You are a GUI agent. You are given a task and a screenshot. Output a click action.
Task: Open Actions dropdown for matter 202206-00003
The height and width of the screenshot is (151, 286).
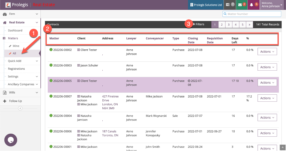click(x=267, y=67)
